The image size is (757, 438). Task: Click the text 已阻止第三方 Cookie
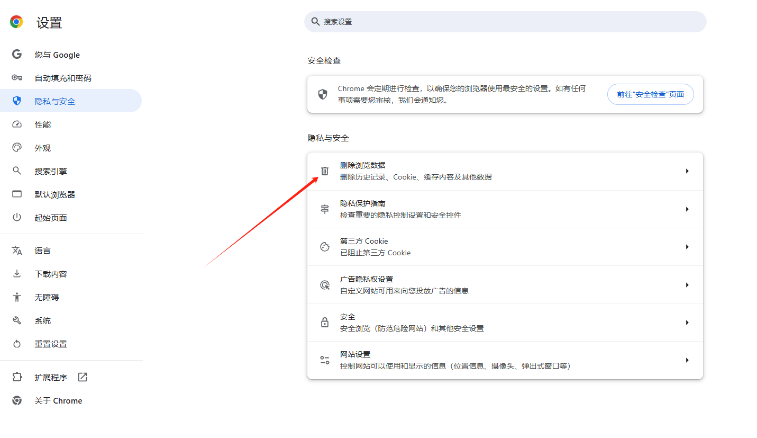pos(375,253)
